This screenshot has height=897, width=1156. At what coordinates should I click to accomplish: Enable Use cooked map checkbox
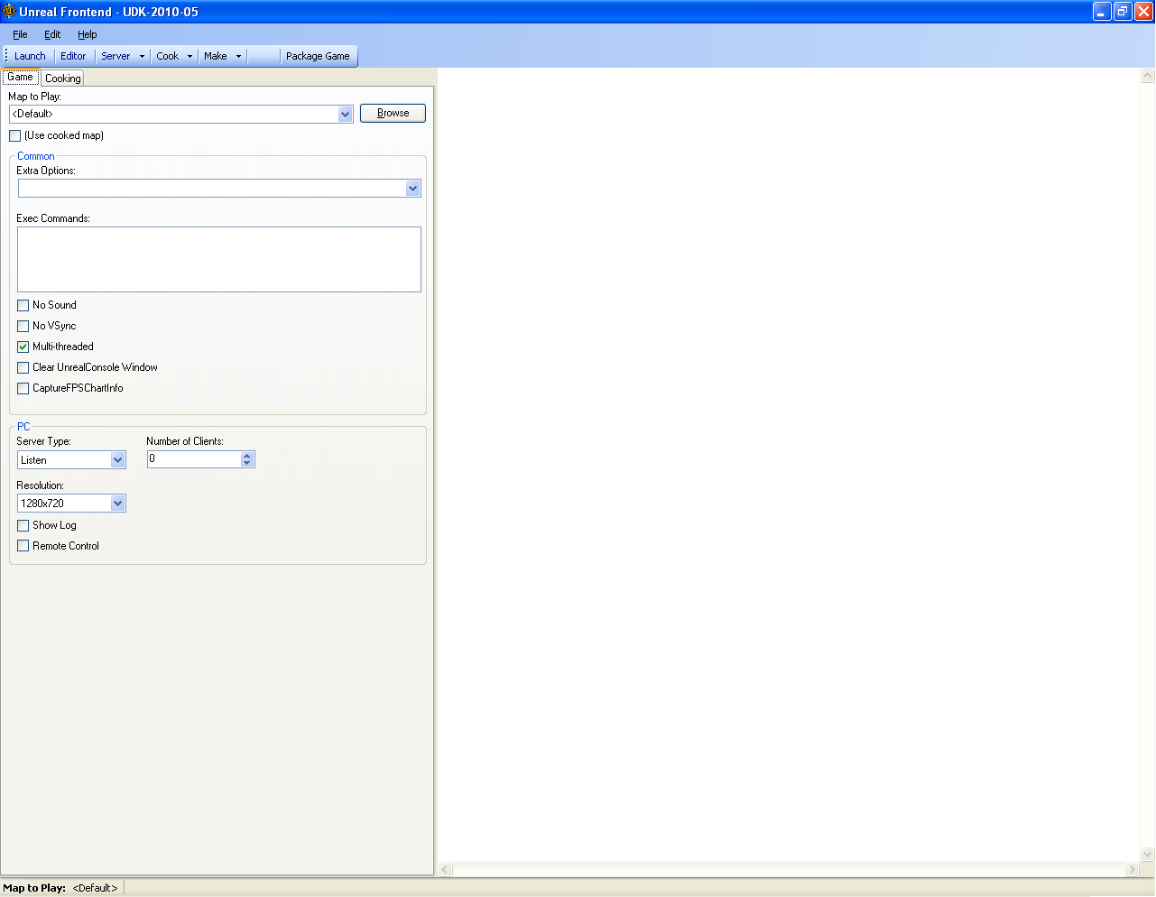15,136
